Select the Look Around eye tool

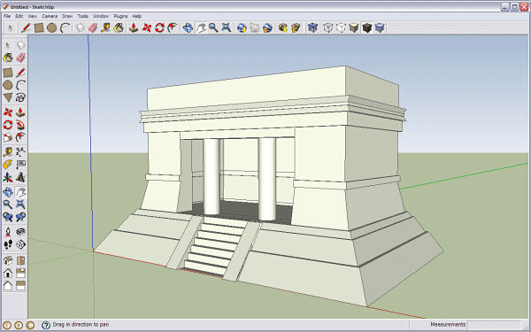point(20,231)
